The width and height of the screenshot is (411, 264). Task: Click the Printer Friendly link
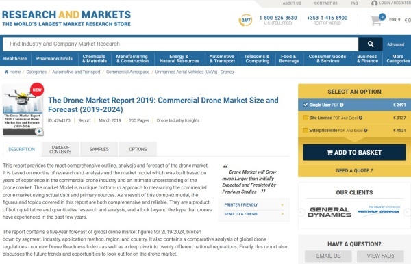(x=241, y=205)
